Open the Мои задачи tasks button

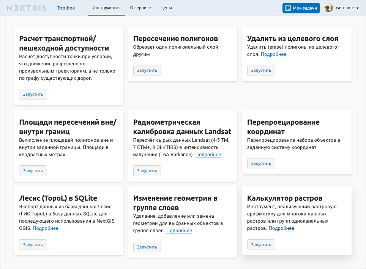301,8
